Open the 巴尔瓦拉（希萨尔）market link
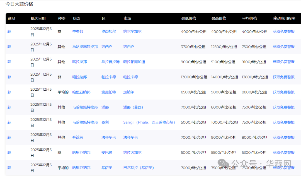The height and width of the screenshot is (176, 301). click(x=139, y=168)
